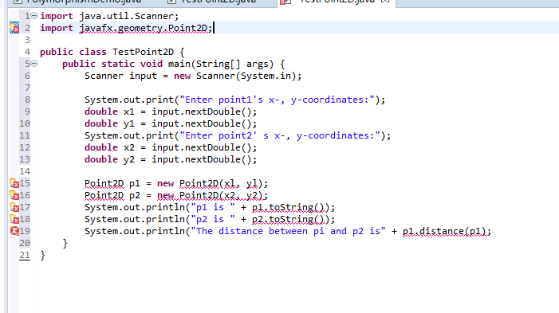Image resolution: width=559 pixels, height=313 pixels.
Task: Click 'new Scanner(System.in)' on line 6
Action: pos(235,76)
